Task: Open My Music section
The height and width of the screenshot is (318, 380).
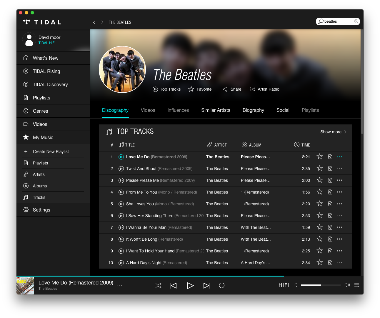Action: pos(53,137)
